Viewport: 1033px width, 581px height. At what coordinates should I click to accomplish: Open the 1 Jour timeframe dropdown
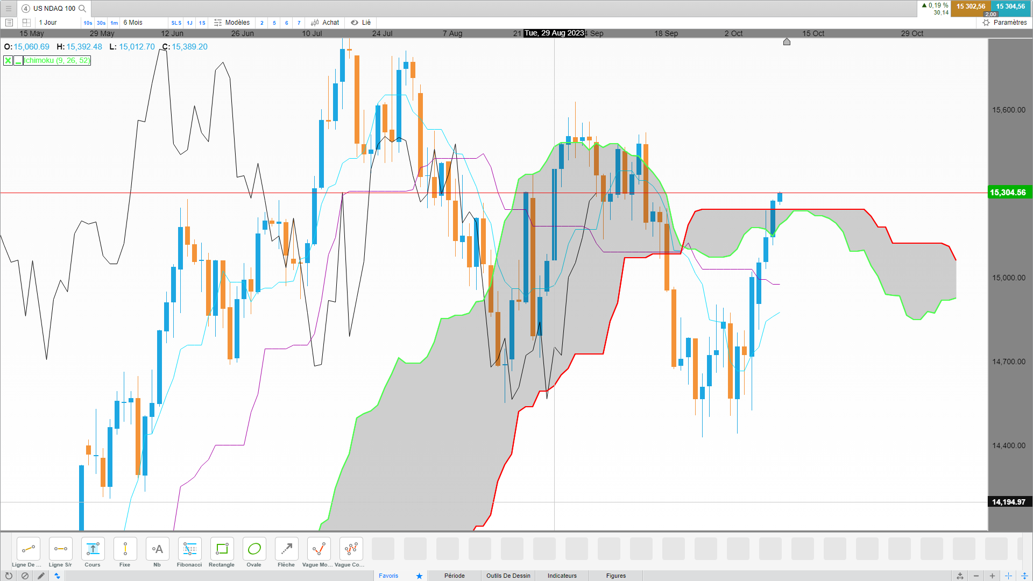pyautogui.click(x=48, y=23)
